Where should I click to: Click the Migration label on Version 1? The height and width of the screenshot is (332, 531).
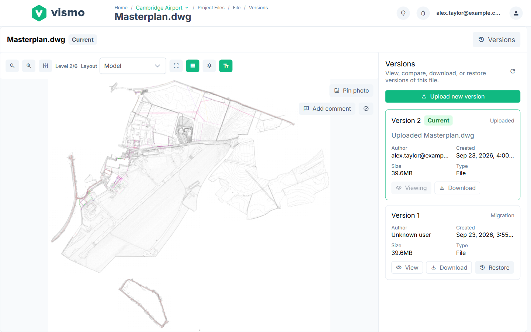[x=502, y=215]
